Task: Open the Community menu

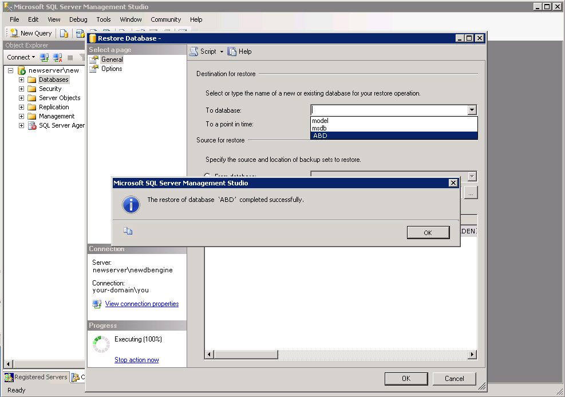Action: coord(166,19)
